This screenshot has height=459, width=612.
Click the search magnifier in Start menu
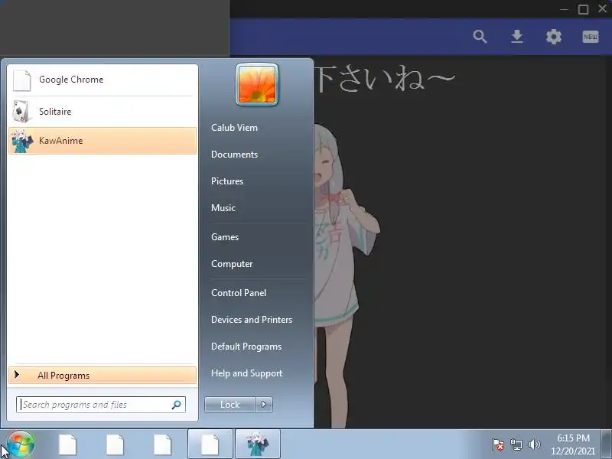(x=176, y=405)
